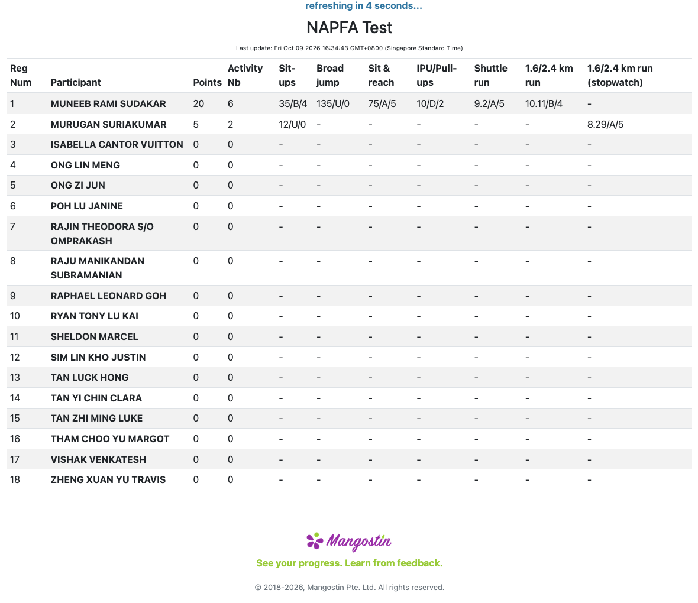Select participant VISHAK VENKATESH
The image size is (698, 603).
98,459
